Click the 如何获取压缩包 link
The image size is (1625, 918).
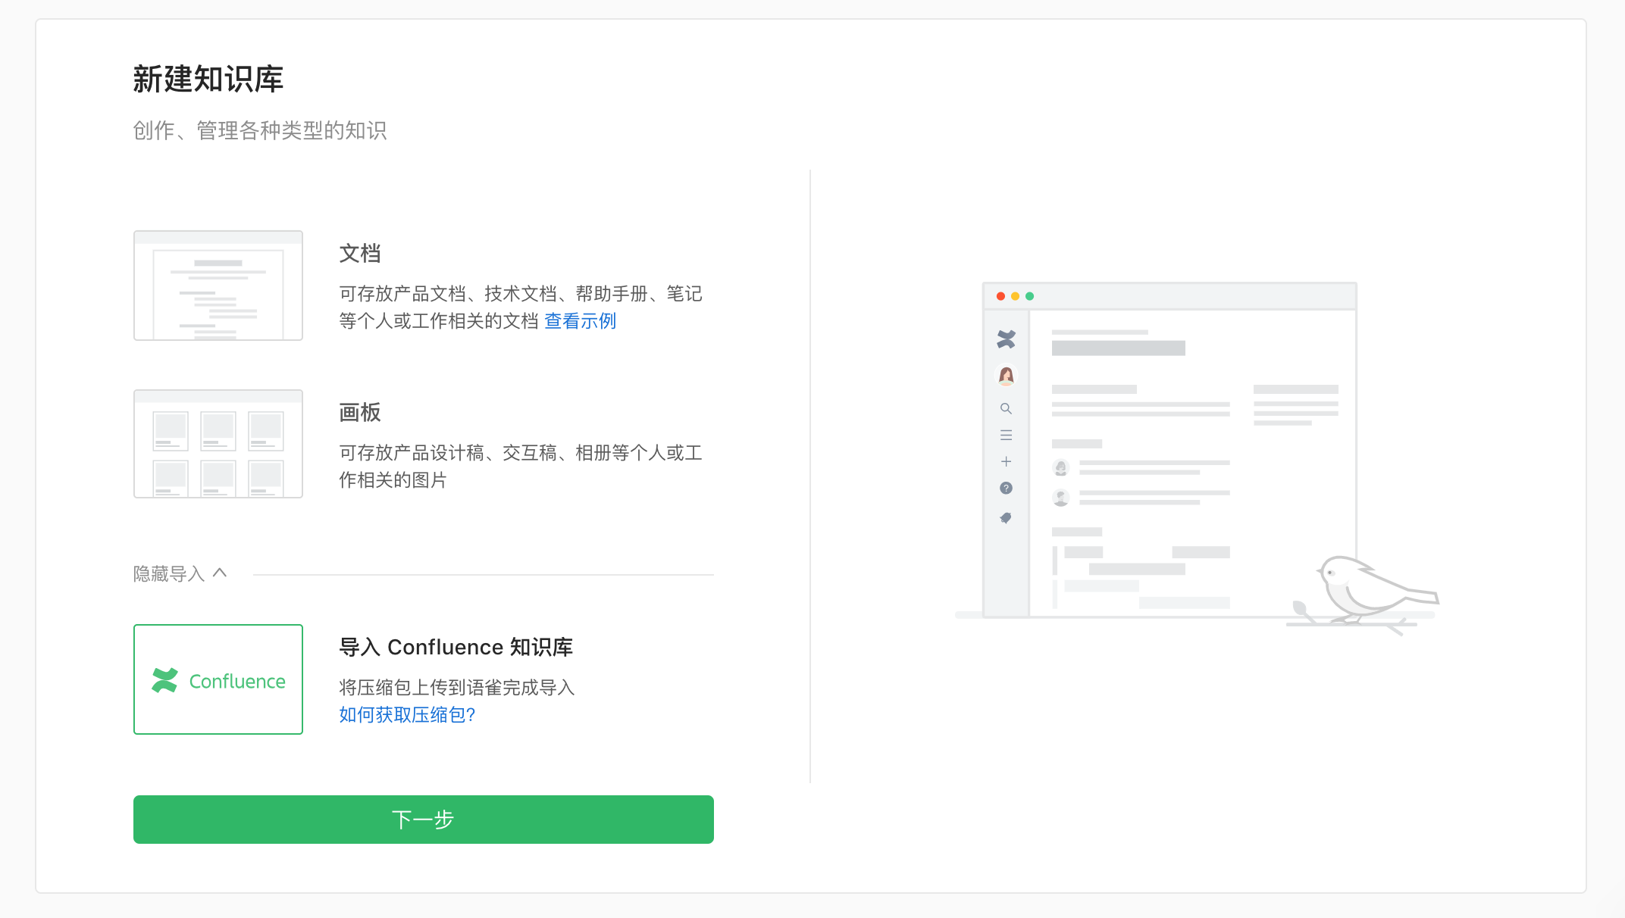(407, 715)
